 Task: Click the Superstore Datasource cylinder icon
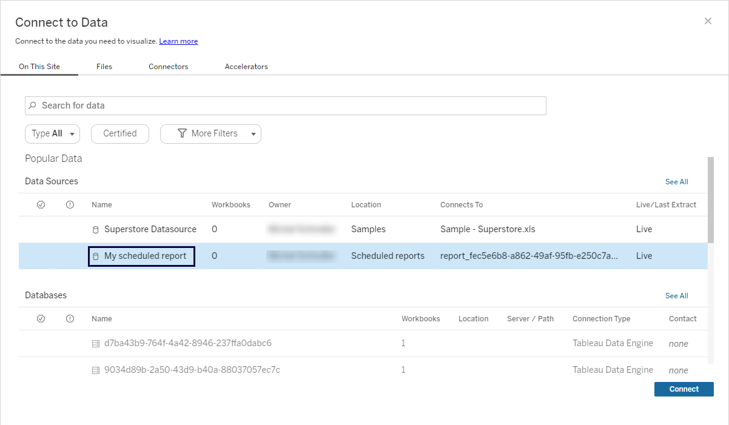(x=95, y=230)
